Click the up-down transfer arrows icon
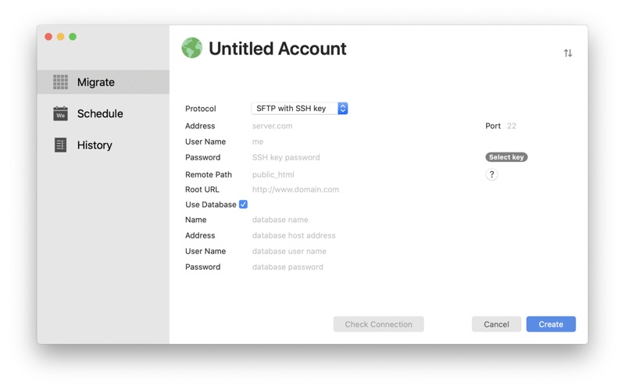The height and width of the screenshot is (391, 625). click(568, 53)
